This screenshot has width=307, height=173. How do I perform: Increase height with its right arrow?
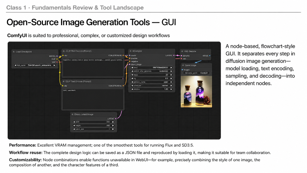tap(113, 126)
